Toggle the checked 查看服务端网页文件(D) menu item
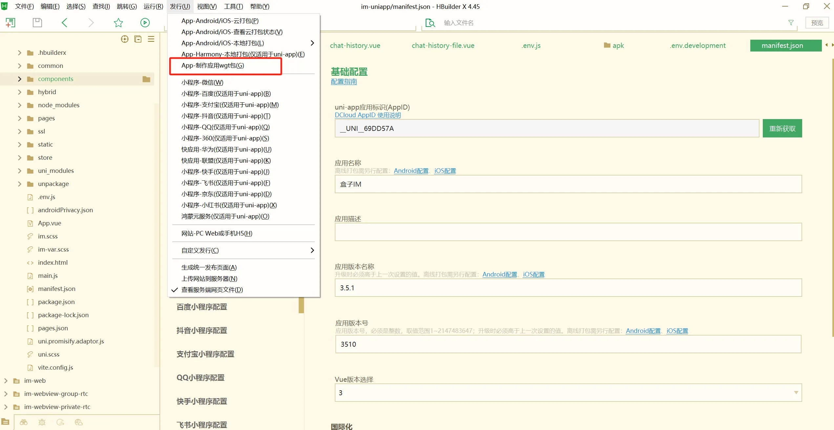The image size is (834, 430). click(x=212, y=290)
